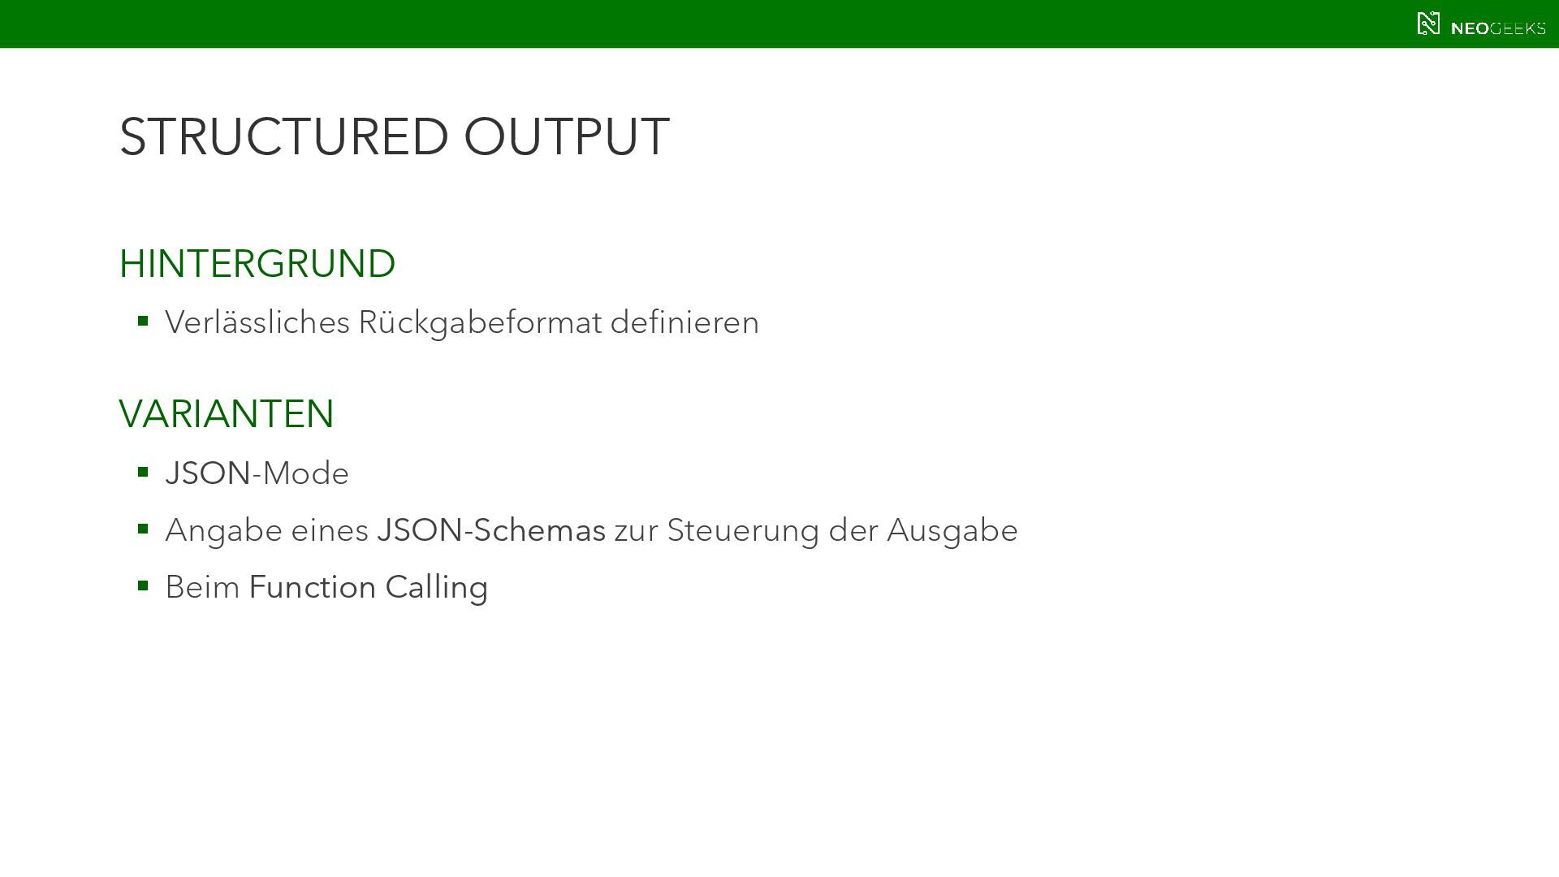Click the bold JSON-Schemas text

pyautogui.click(x=491, y=530)
